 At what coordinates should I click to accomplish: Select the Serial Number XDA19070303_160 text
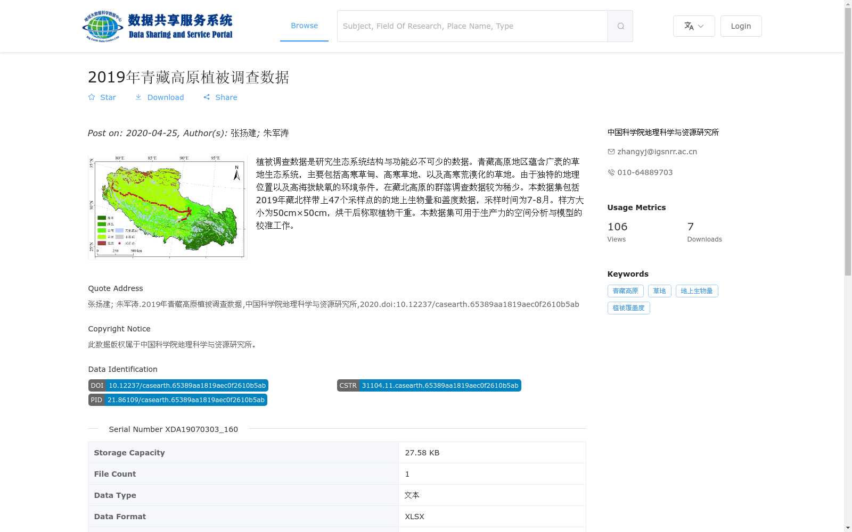click(x=173, y=429)
